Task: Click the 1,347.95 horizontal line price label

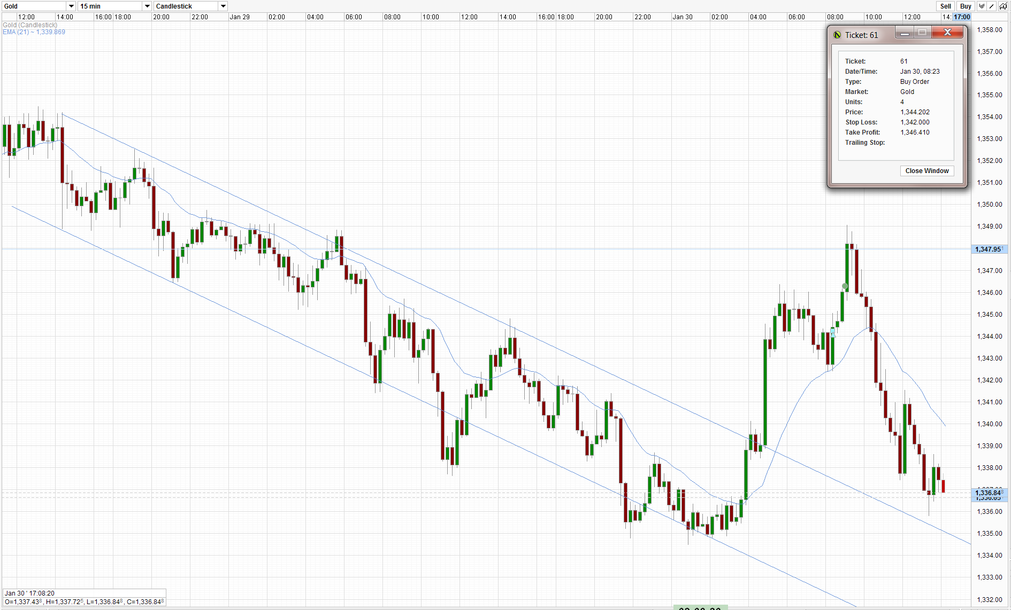Action: tap(989, 249)
